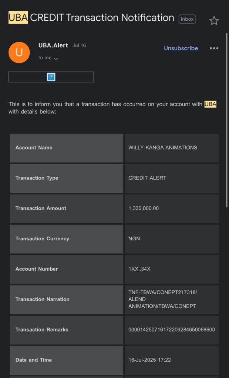Click the Unsubscribe link
The height and width of the screenshot is (378, 229).
tap(181, 48)
